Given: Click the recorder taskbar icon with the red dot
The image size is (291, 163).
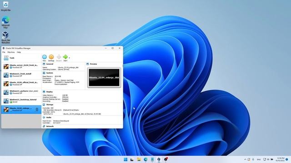Looking at the screenshot, I should 166,159.
